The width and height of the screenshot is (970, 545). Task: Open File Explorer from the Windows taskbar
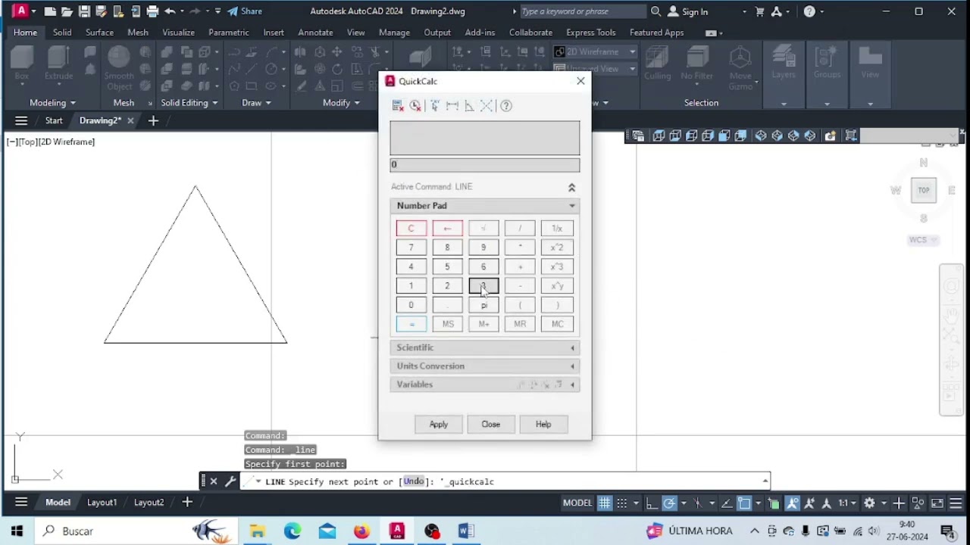pos(258,531)
